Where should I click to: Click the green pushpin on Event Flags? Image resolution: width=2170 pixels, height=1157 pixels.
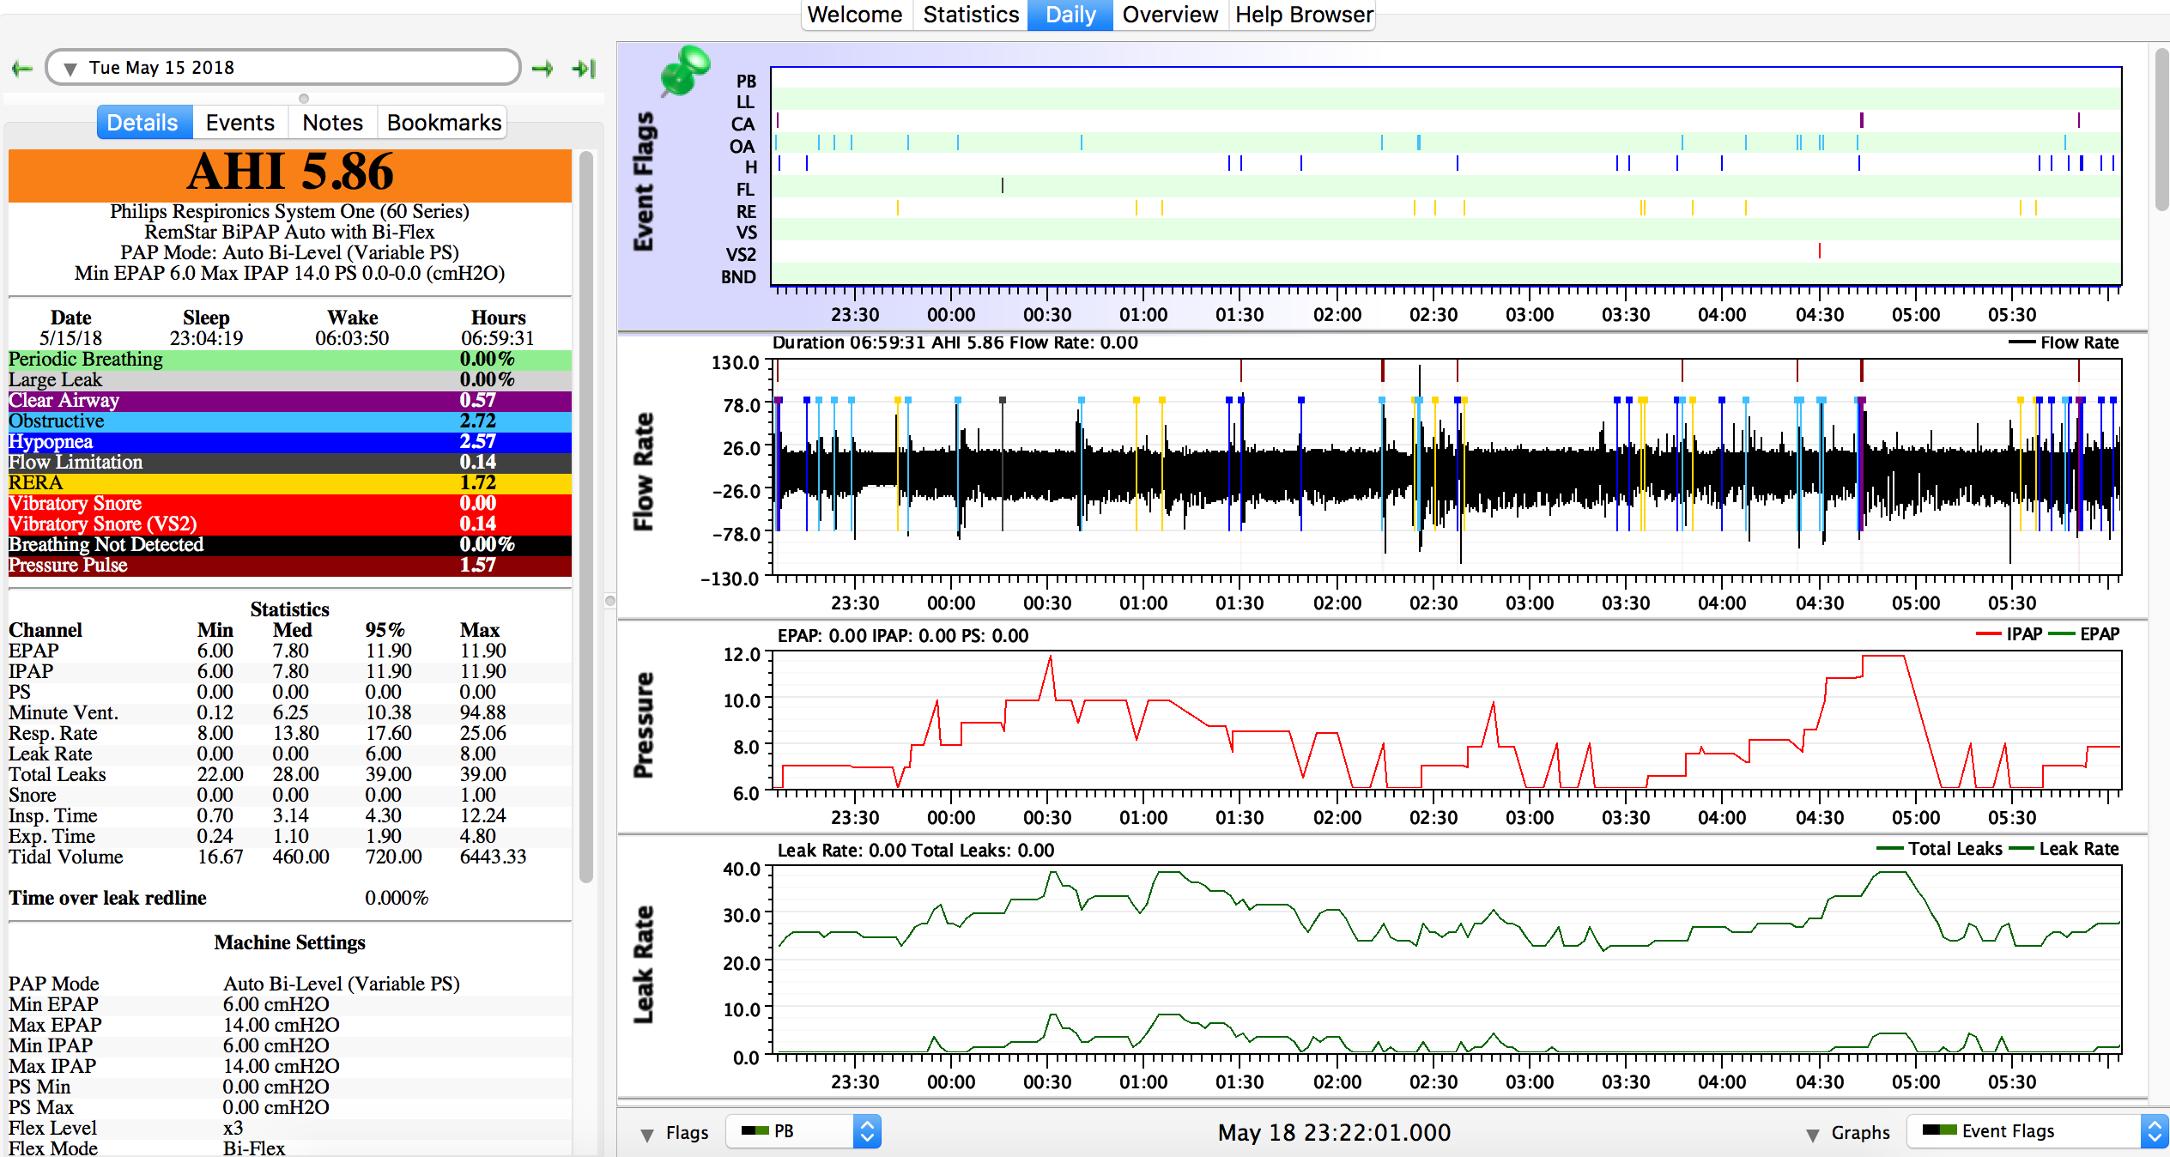684,70
